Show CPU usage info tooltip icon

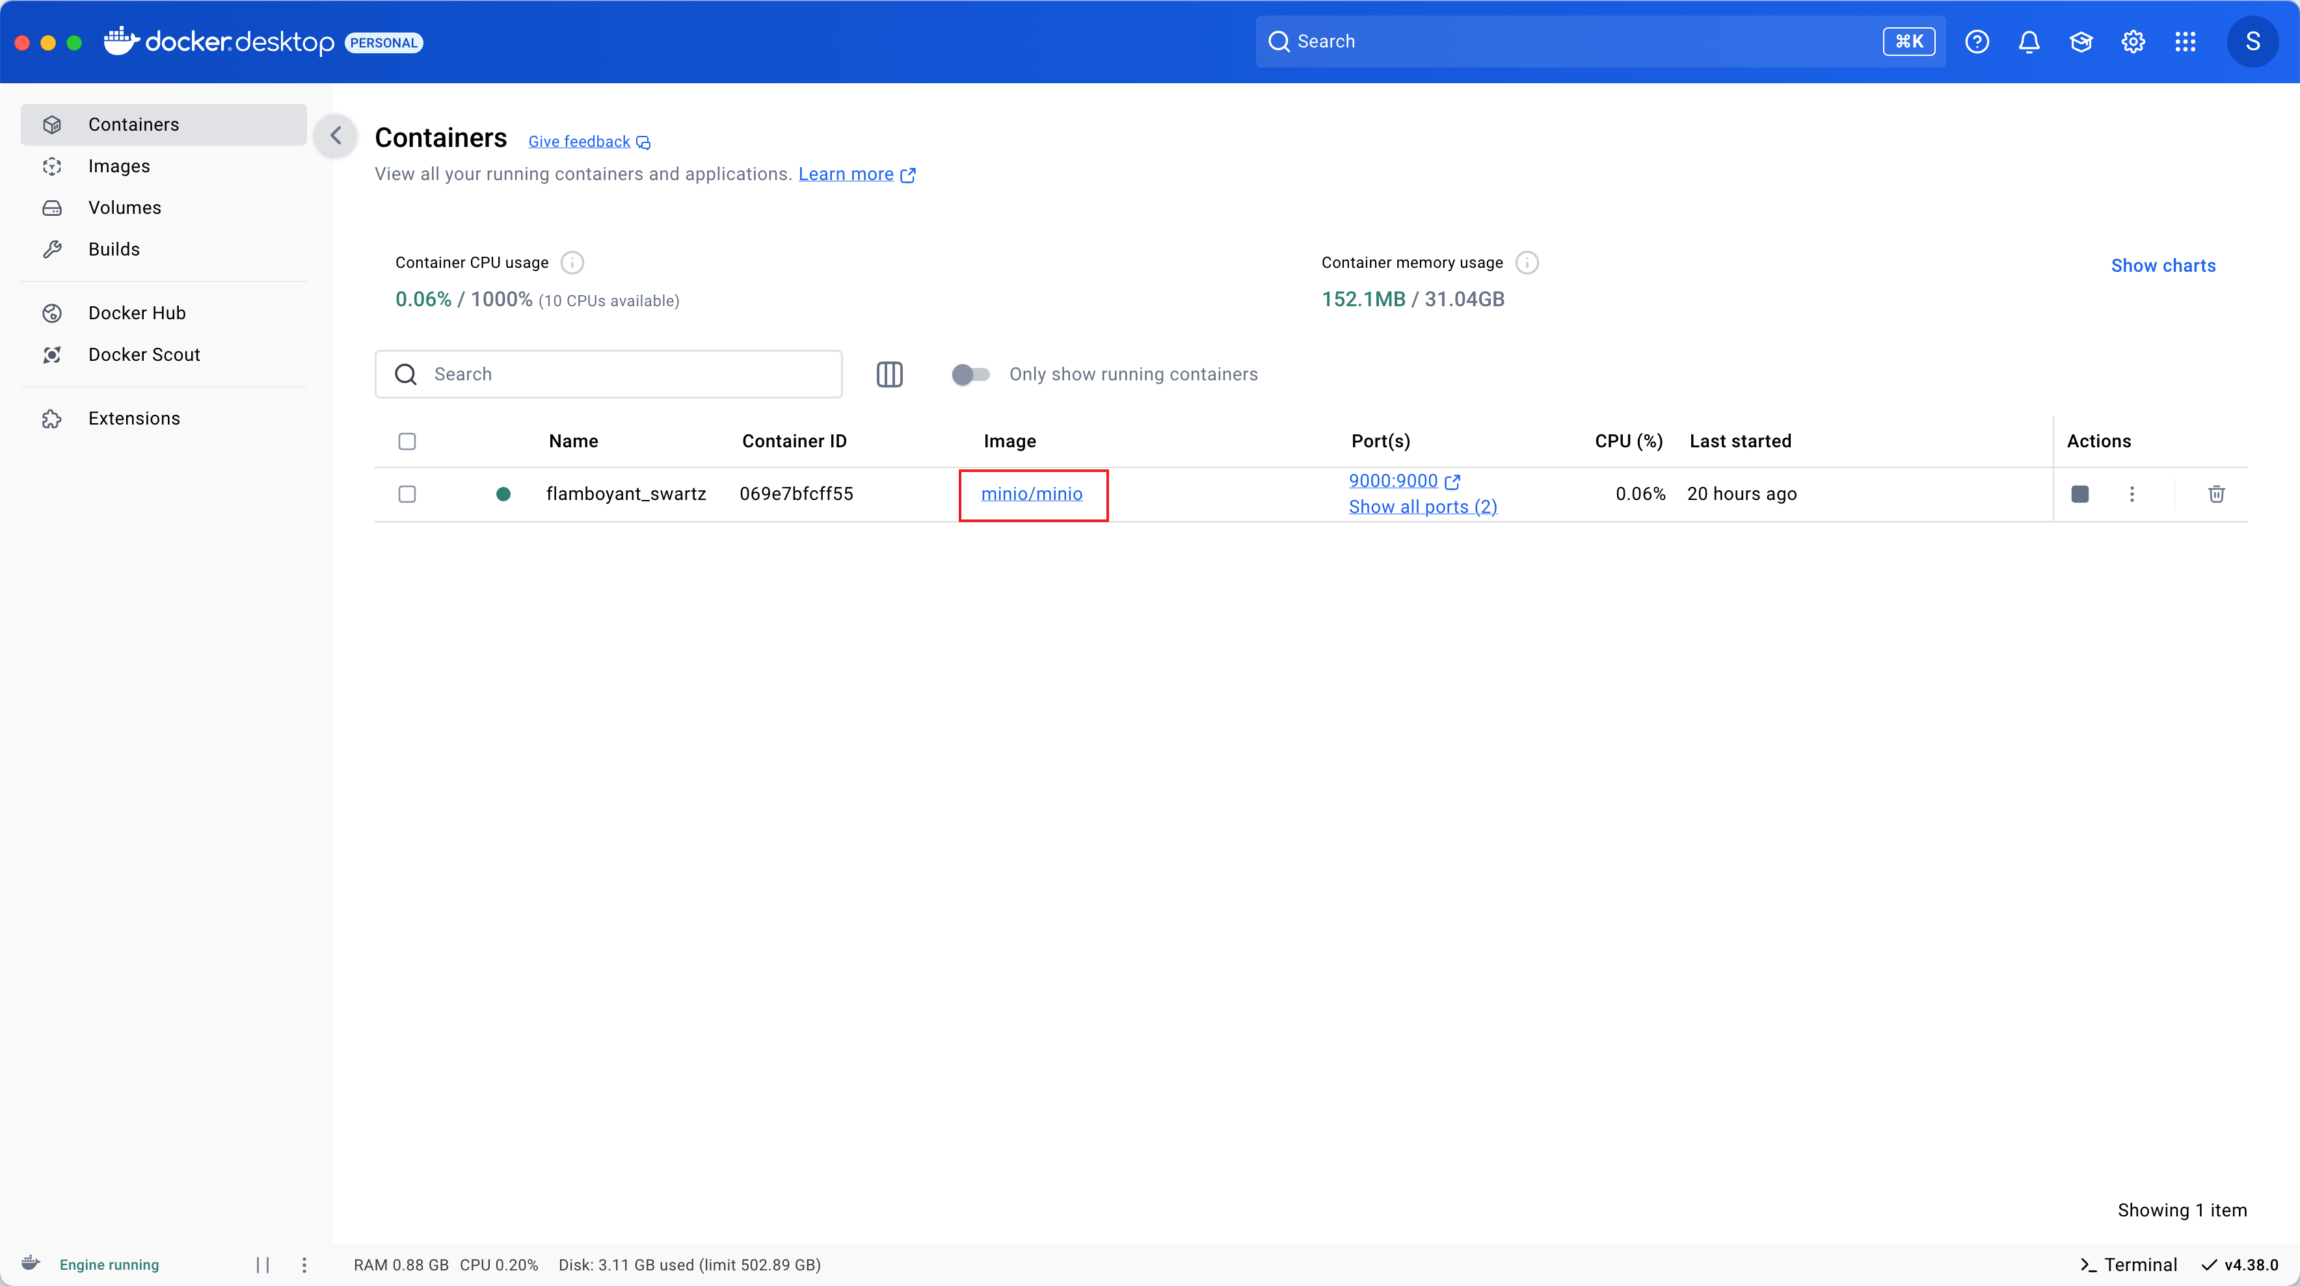tap(572, 263)
